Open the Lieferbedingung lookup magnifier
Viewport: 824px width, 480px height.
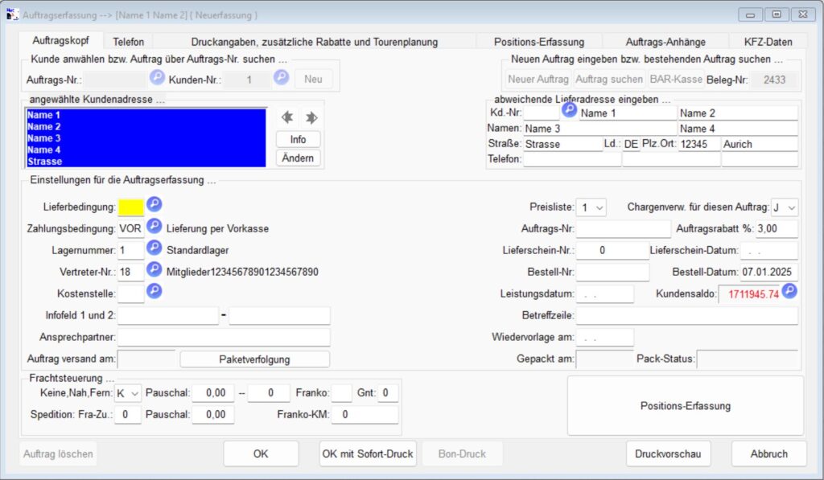tap(154, 206)
